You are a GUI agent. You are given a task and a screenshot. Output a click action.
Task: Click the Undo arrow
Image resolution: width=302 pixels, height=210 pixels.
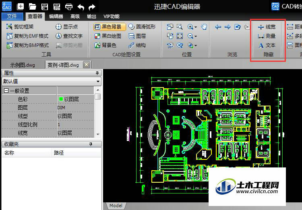click(x=81, y=7)
